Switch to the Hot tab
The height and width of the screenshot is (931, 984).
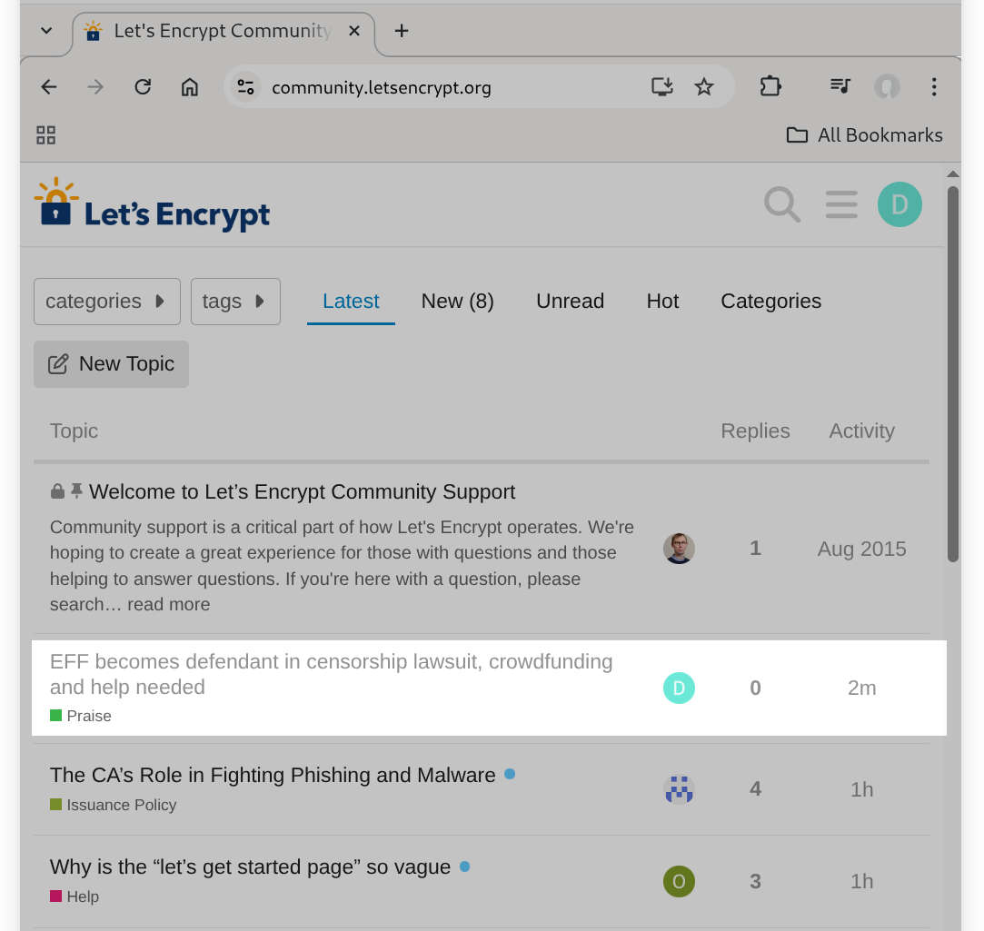[662, 301]
